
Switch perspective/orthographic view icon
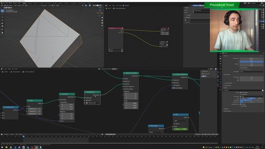coord(102,25)
